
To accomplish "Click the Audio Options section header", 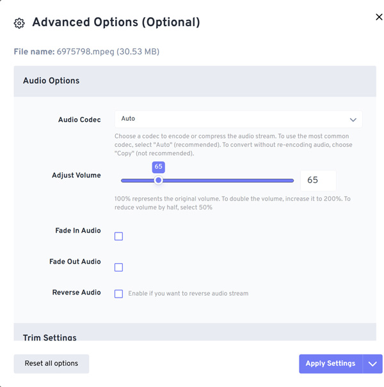I will [195, 81].
